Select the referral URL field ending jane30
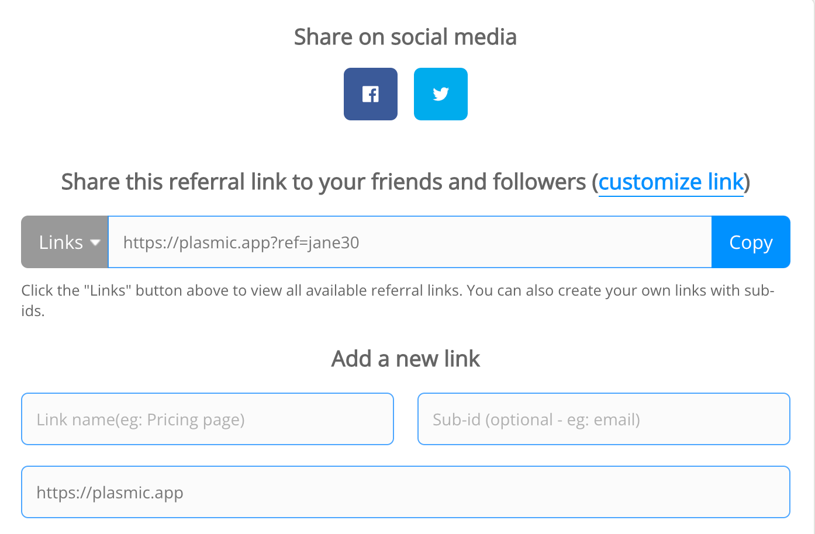This screenshot has height=534, width=815. pyautogui.click(x=410, y=242)
